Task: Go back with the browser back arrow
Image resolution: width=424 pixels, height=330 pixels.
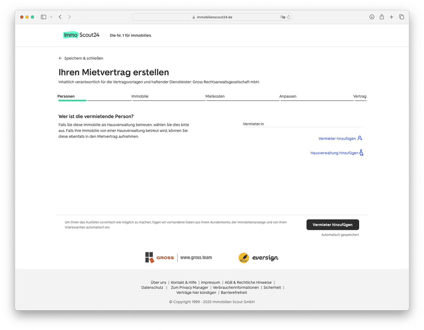Action: [x=60, y=17]
